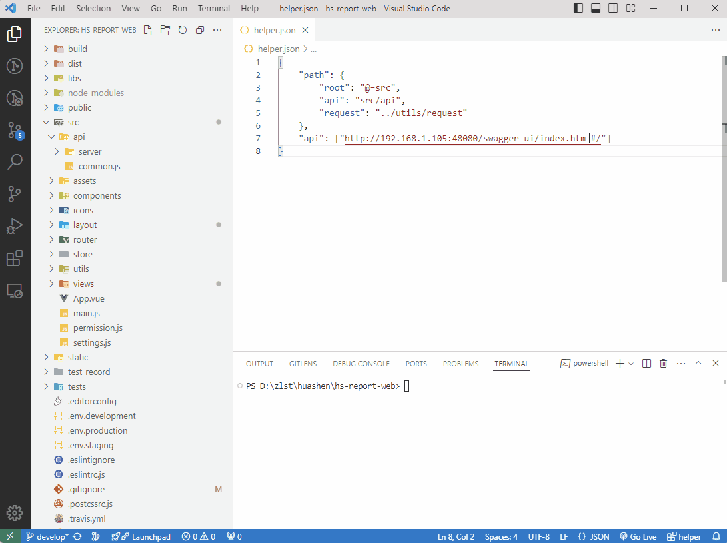Image resolution: width=727 pixels, height=543 pixels.
Task: Click UTF-8 encoding in status bar
Action: pyautogui.click(x=539, y=536)
